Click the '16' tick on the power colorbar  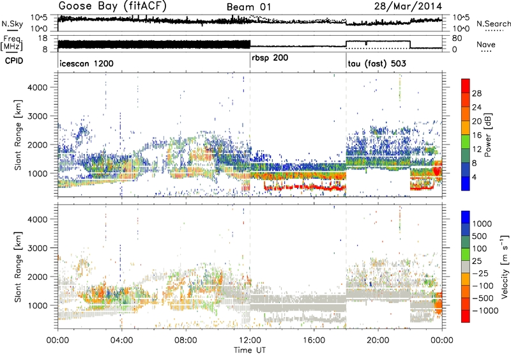coord(477,135)
